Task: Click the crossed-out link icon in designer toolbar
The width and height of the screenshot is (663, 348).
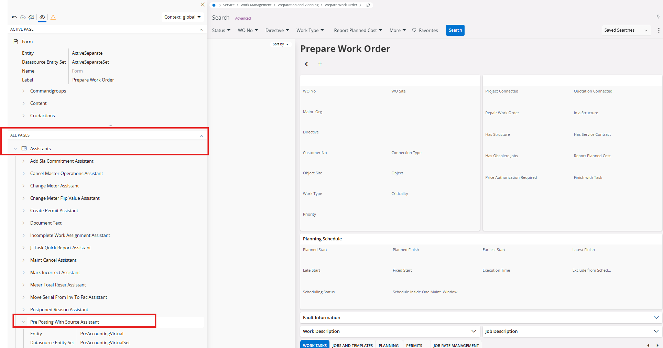Action: 31,17
